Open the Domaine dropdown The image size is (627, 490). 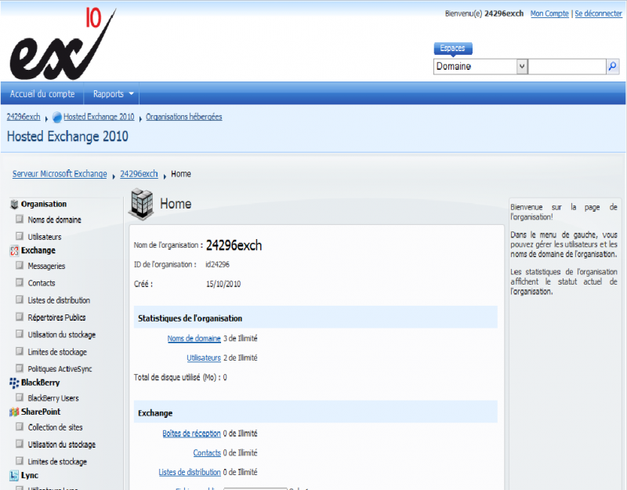pyautogui.click(x=522, y=66)
